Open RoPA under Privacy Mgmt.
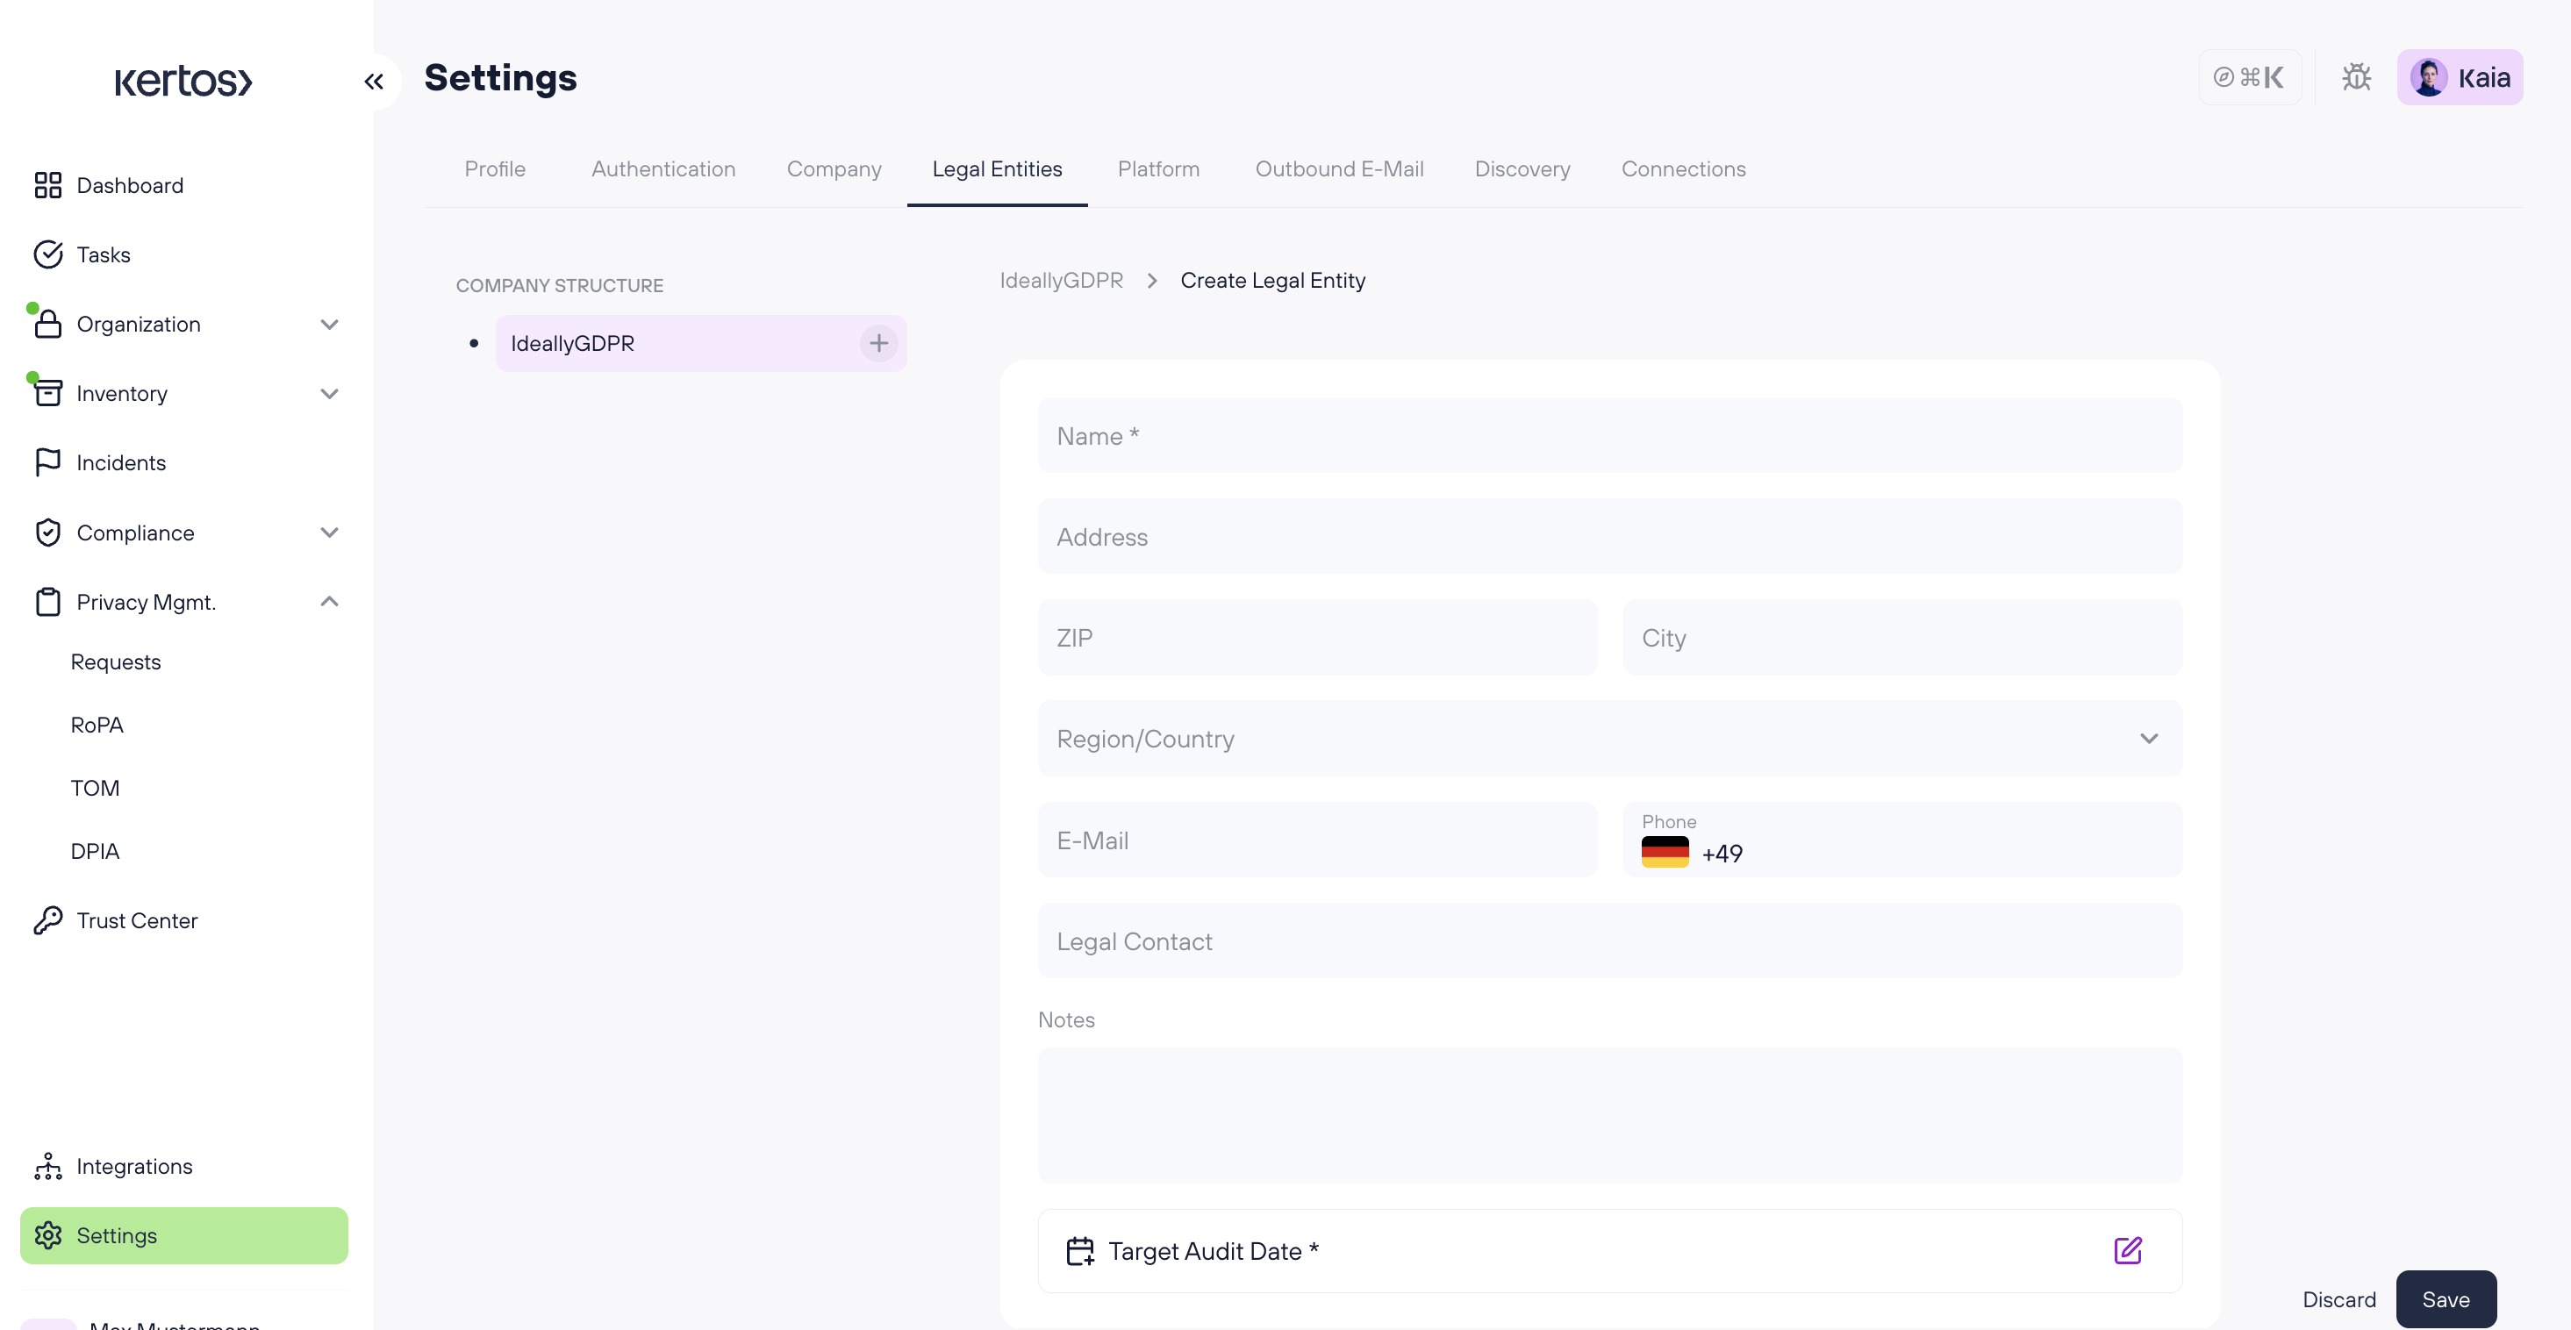Image resolution: width=2571 pixels, height=1330 pixels. pyautogui.click(x=97, y=725)
